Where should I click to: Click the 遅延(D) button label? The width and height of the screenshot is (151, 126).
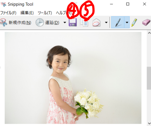coord(52,22)
